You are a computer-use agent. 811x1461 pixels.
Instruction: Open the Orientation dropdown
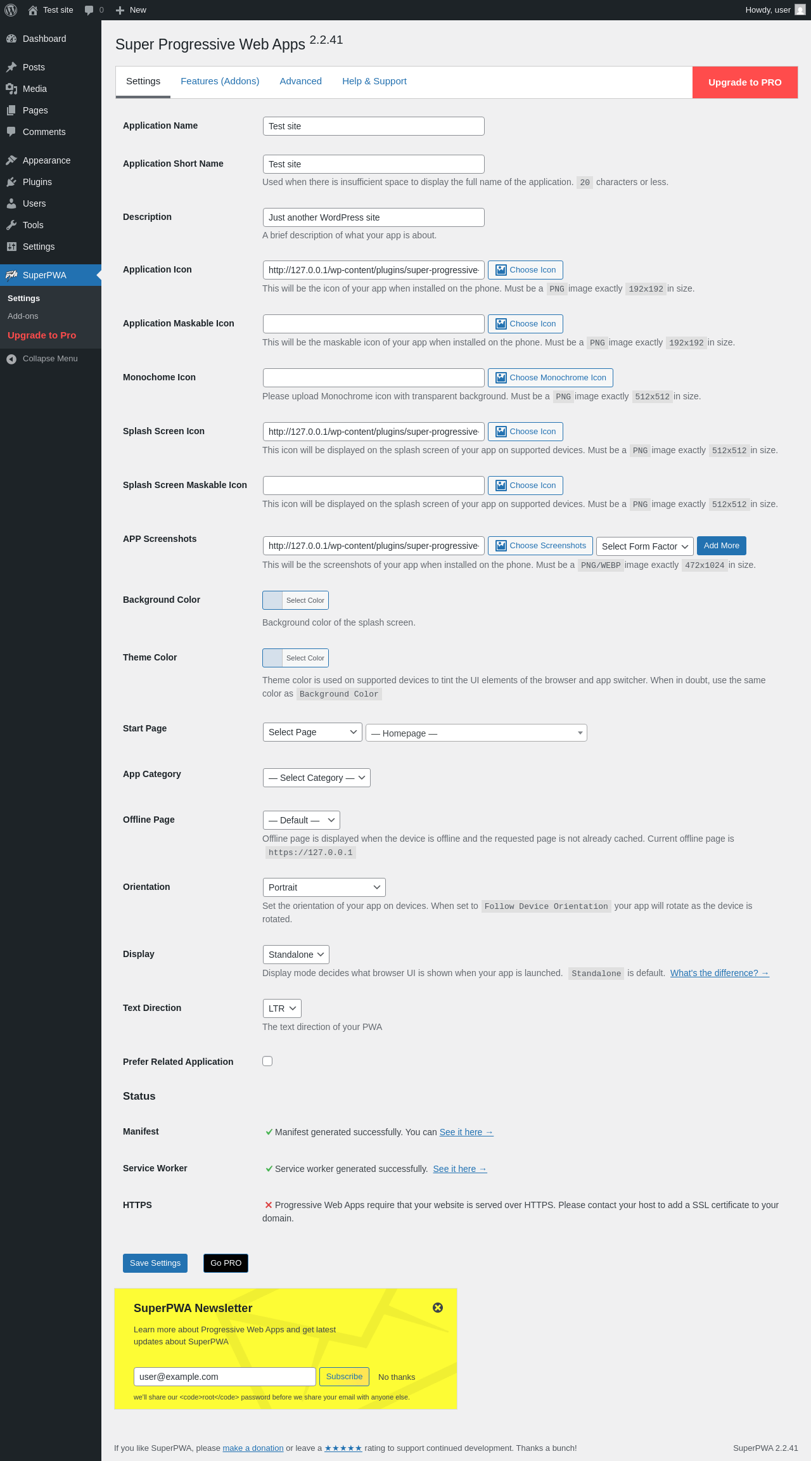coord(324,887)
